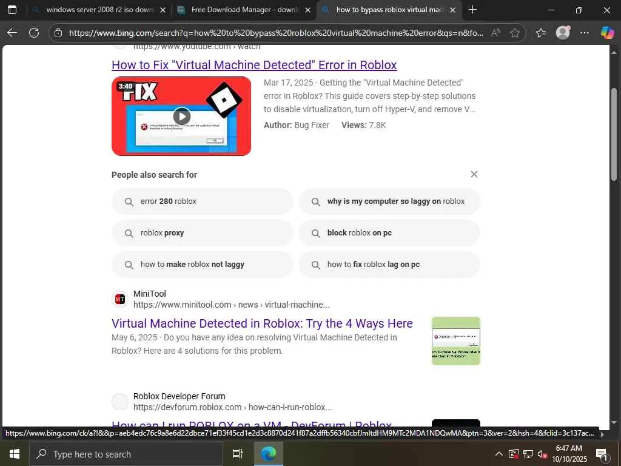Click the address bar URL field
Image resolution: width=621 pixels, height=466 pixels.
pos(276,33)
